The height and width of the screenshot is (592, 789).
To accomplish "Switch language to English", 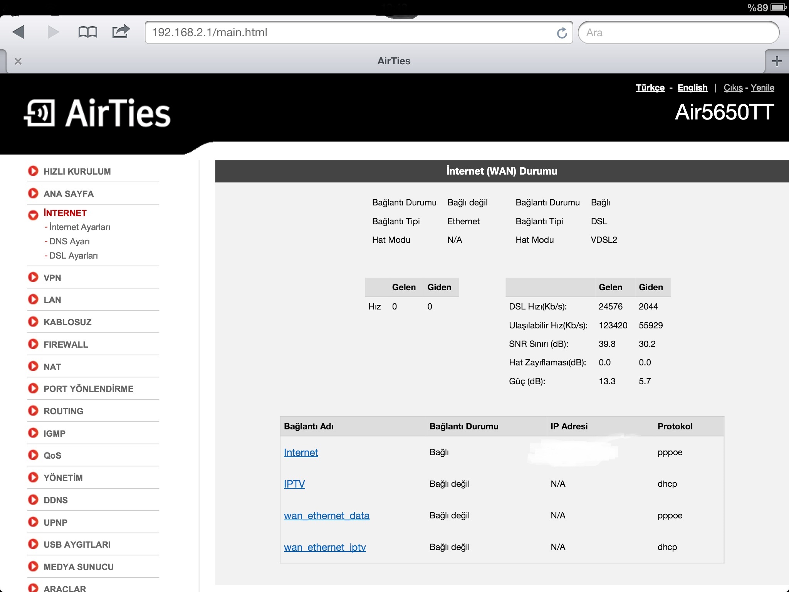I will coord(692,87).
